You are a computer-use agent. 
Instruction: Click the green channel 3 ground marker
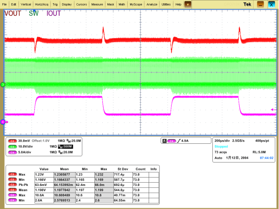click(x=2, y=84)
